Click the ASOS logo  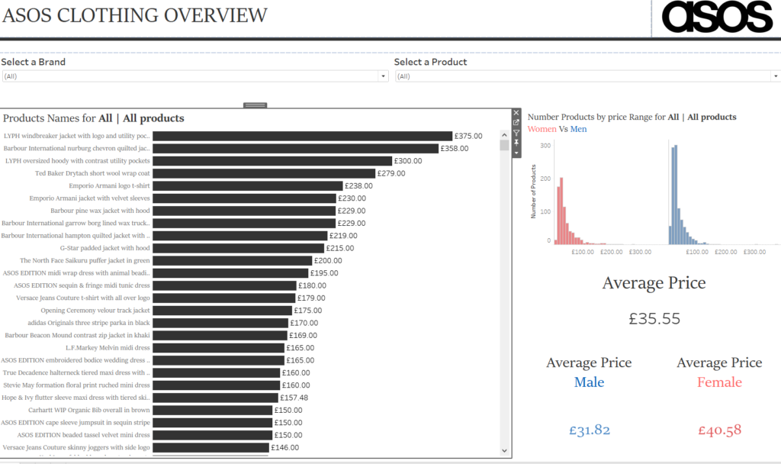click(717, 17)
